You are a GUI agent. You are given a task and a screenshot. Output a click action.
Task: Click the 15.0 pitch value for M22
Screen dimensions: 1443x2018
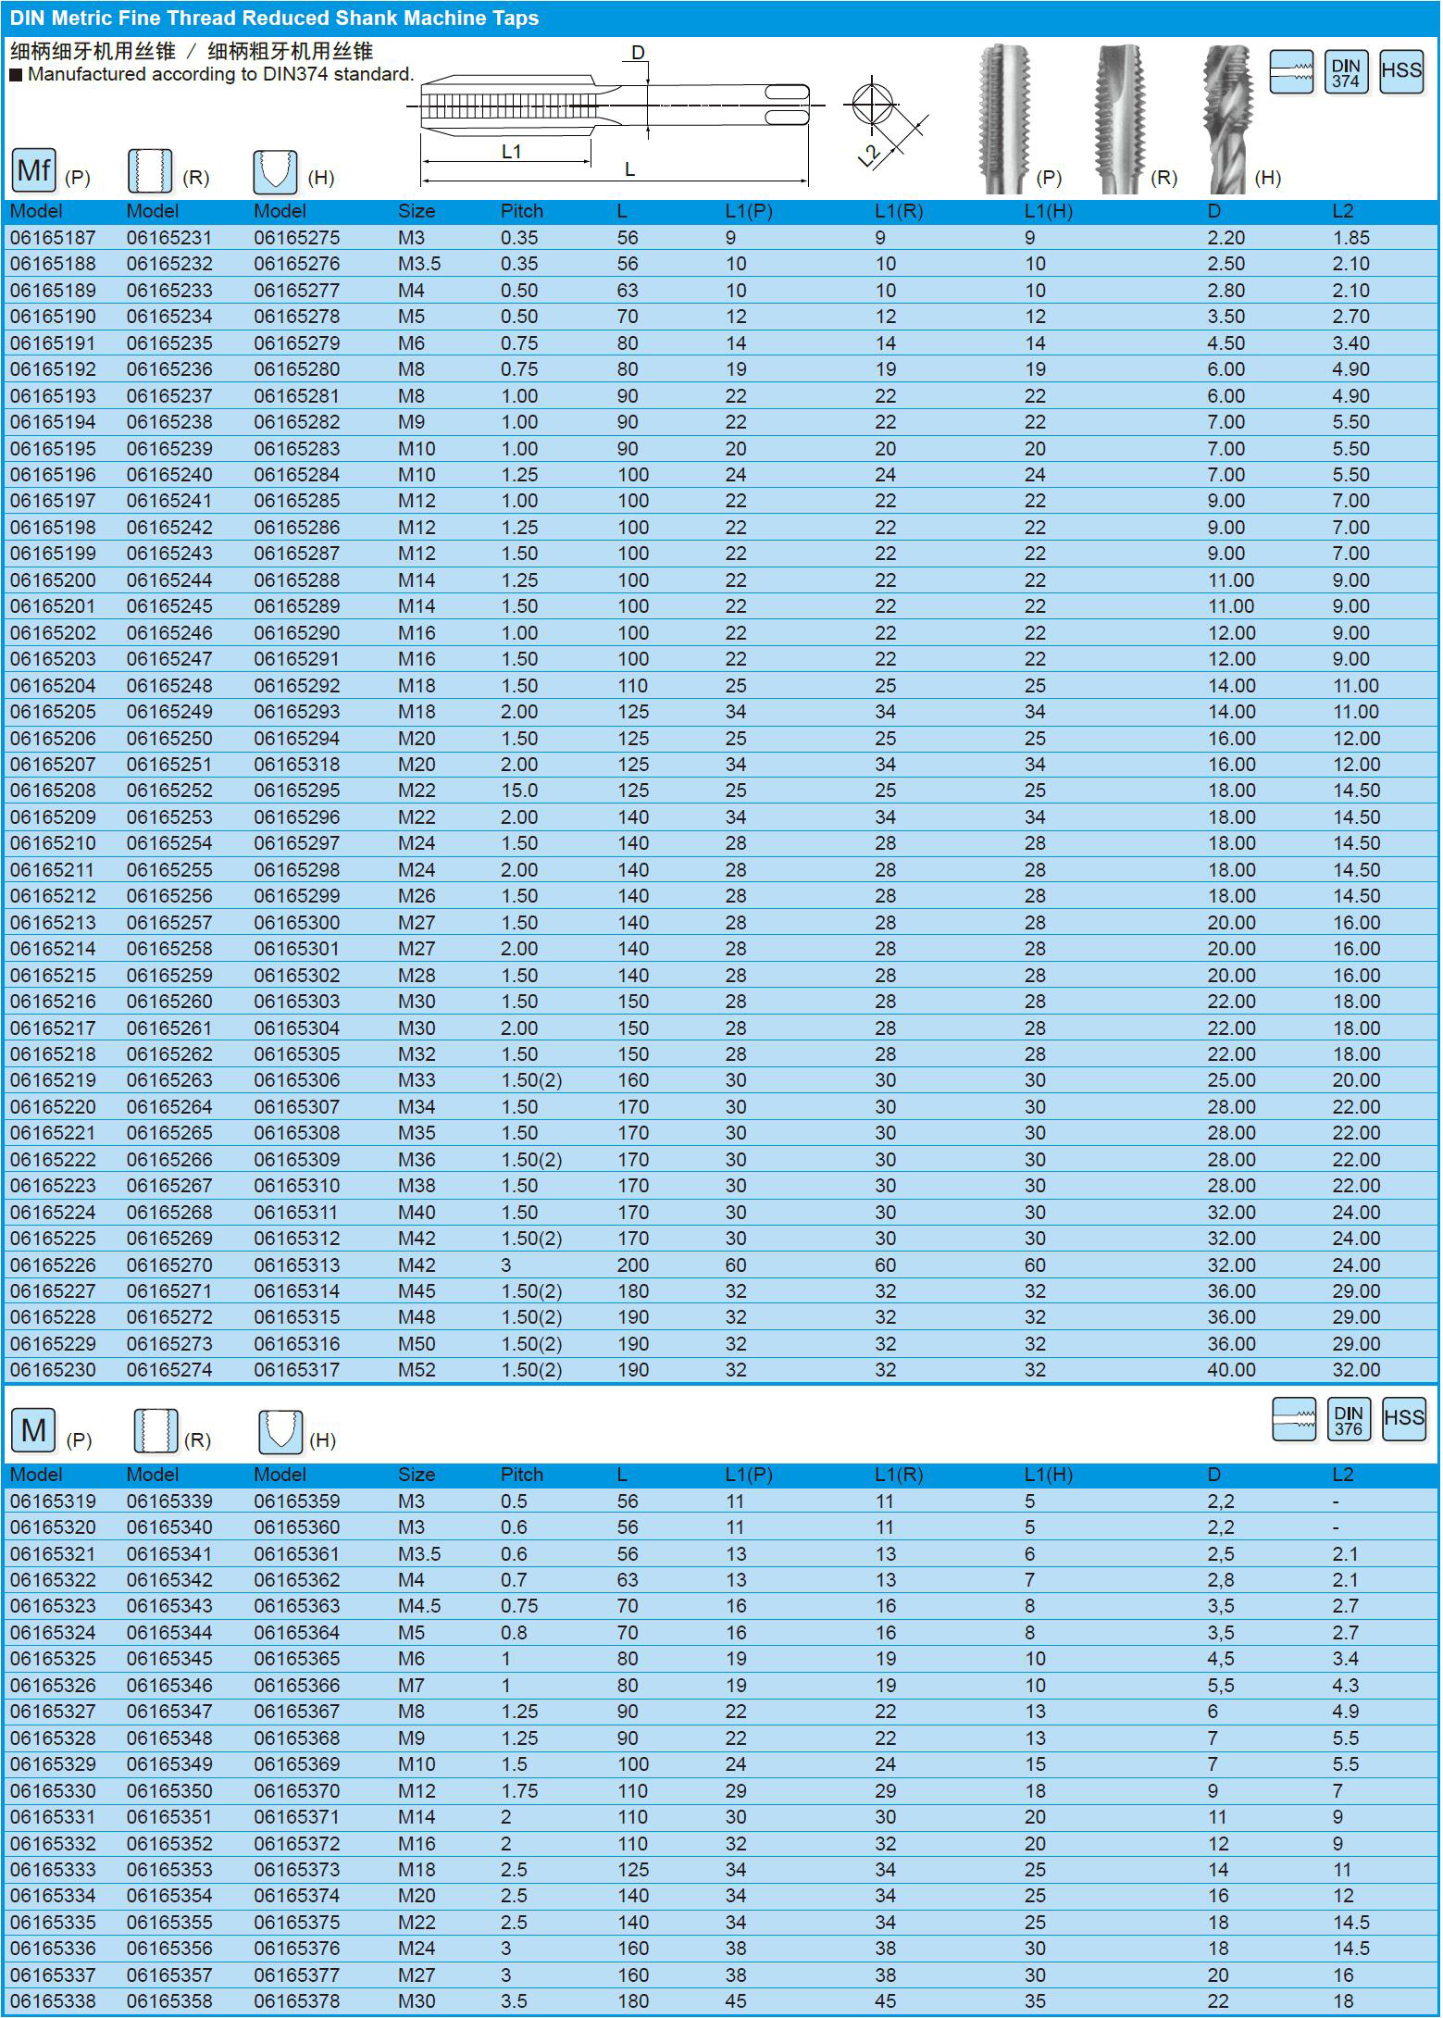coord(519,791)
